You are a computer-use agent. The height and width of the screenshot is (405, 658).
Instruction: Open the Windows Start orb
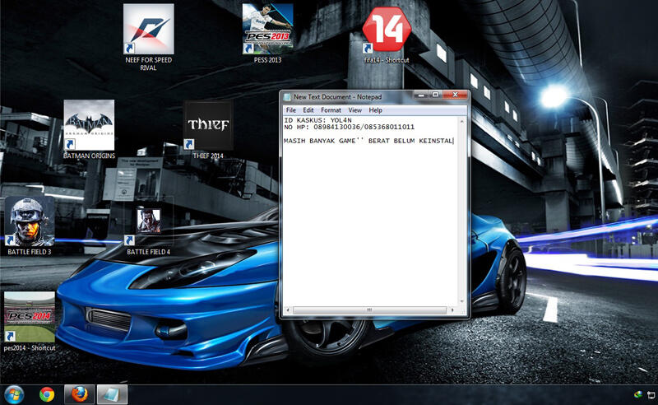14,395
